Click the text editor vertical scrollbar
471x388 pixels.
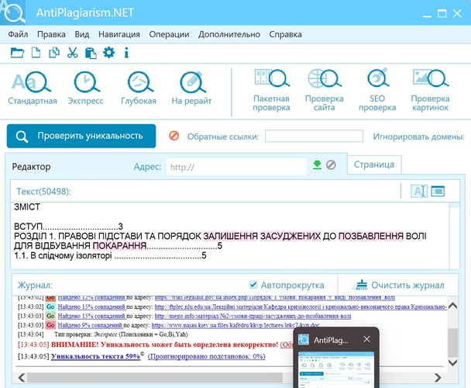[x=454, y=236]
